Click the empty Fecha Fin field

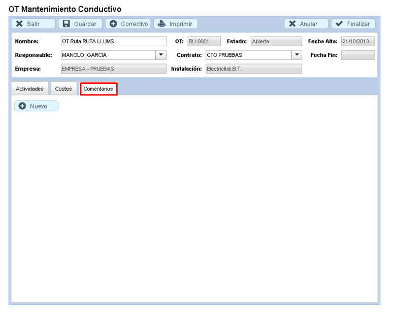click(x=357, y=55)
